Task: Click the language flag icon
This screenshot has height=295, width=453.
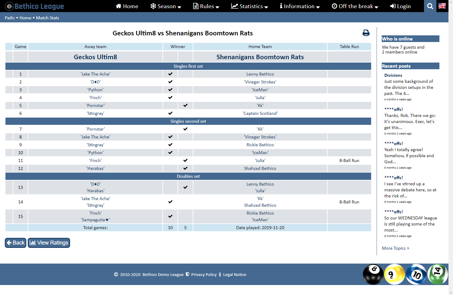Action: click(442, 6)
